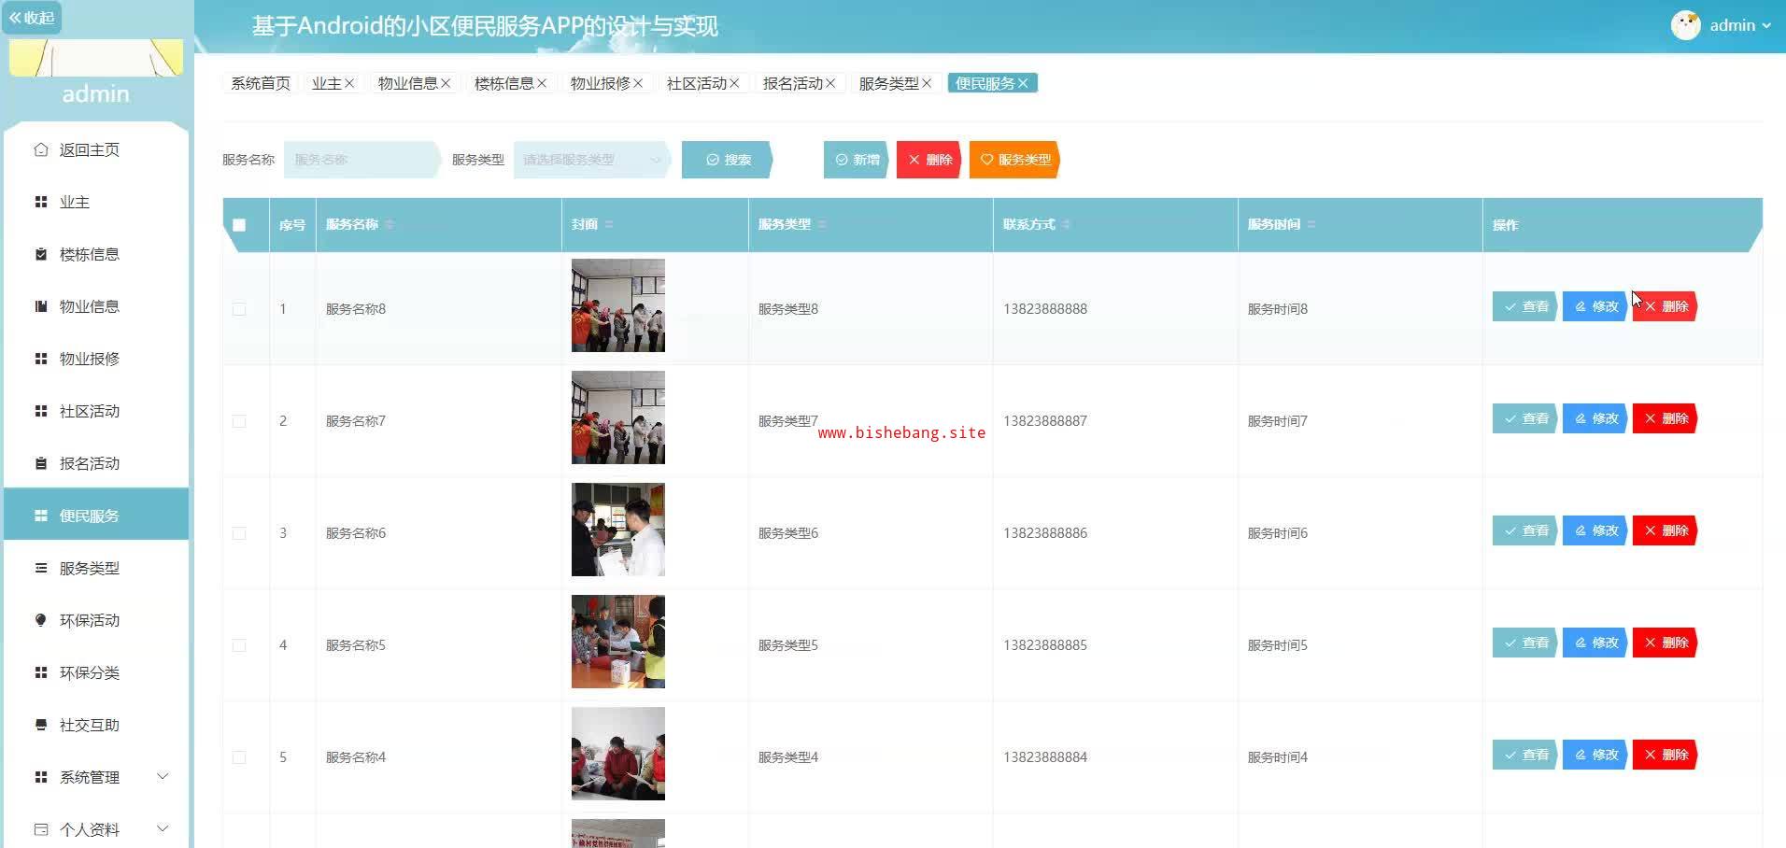Close the 楼栋信息 tab
The height and width of the screenshot is (848, 1786).
[542, 83]
